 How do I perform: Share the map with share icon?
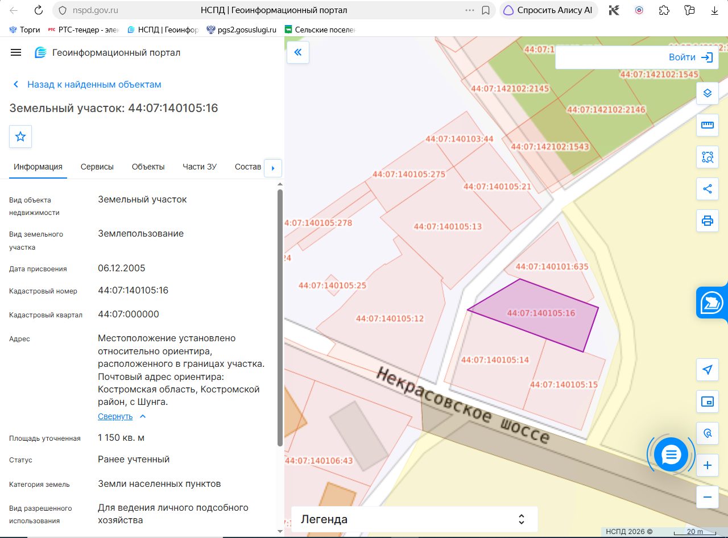pyautogui.click(x=708, y=189)
